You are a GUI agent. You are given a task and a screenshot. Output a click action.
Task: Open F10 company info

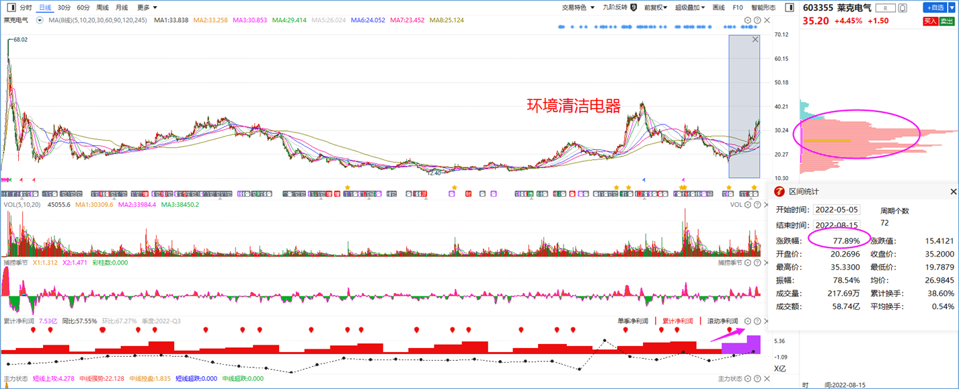tap(738, 7)
